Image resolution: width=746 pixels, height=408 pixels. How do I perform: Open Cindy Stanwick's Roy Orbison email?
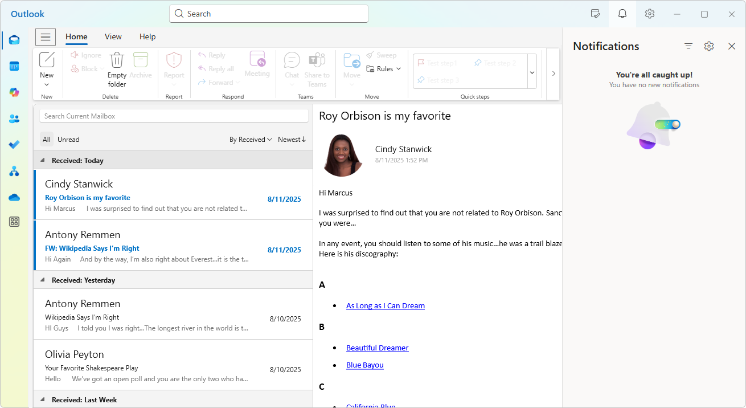point(173,194)
